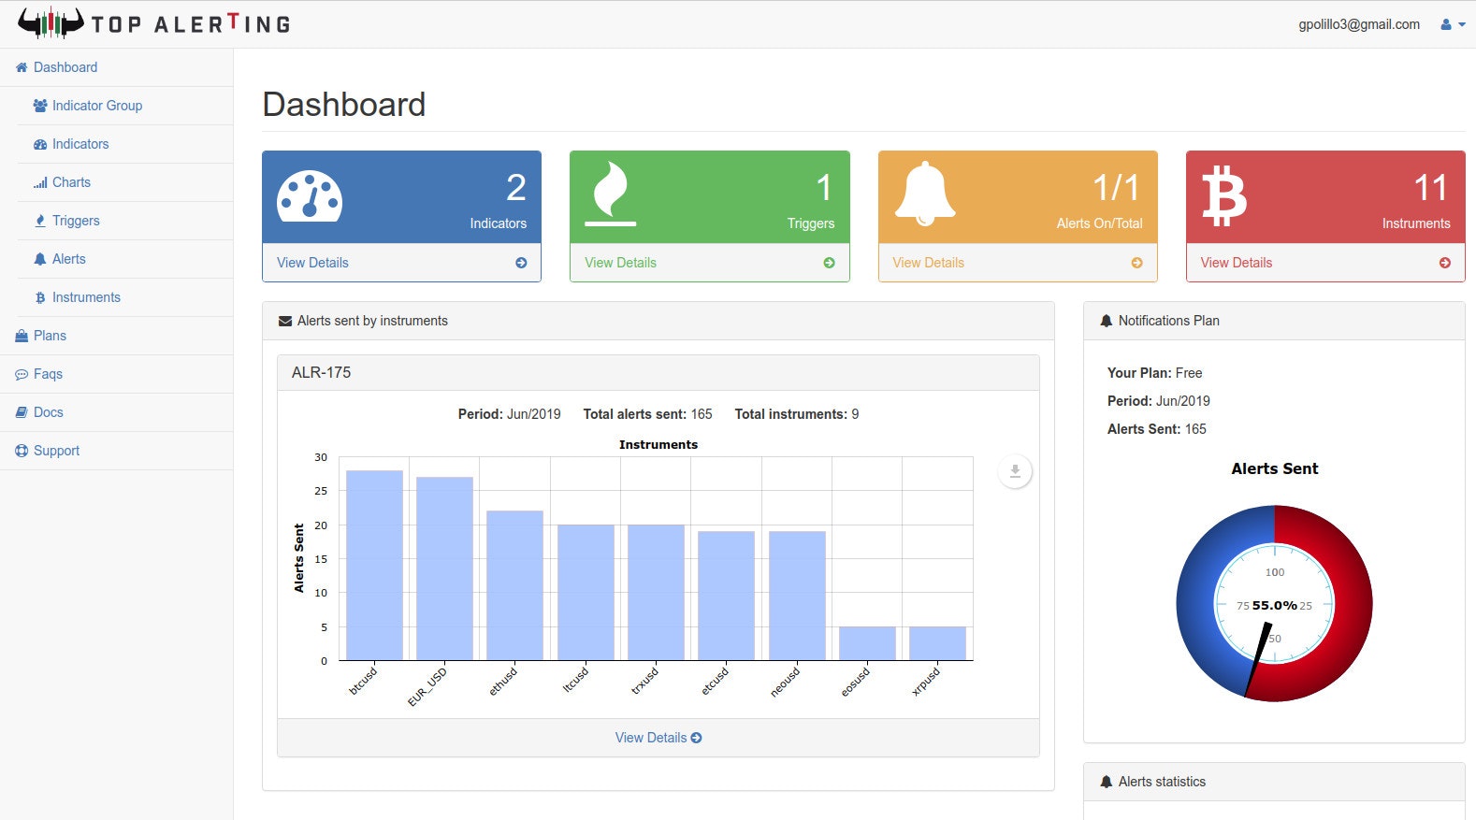Click the ethusd bar in the chart

pos(514,585)
